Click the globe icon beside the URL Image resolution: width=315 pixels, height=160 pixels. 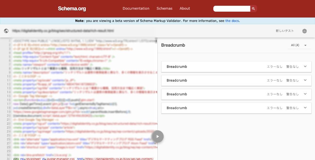(6, 31)
